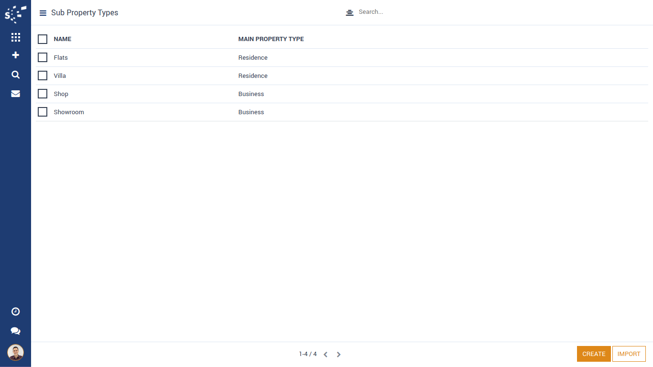Click the app logo in the sidebar

(15, 14)
